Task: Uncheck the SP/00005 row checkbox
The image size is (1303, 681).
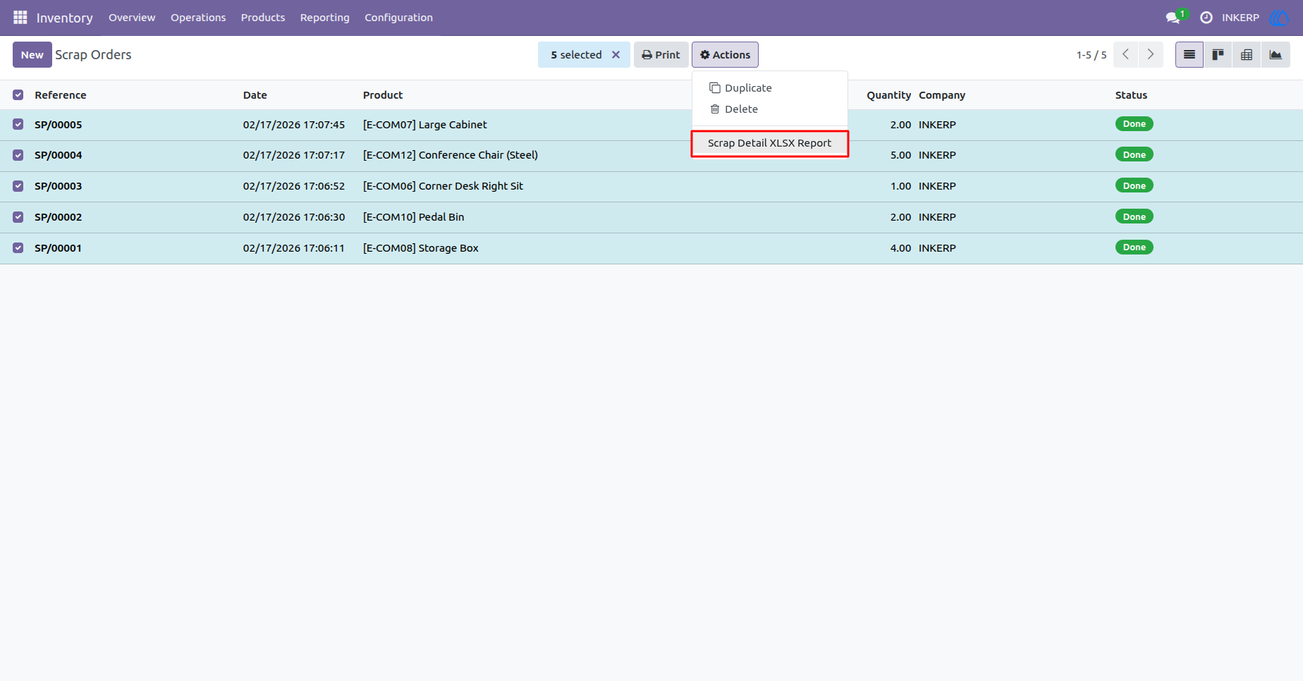Action: pos(18,125)
